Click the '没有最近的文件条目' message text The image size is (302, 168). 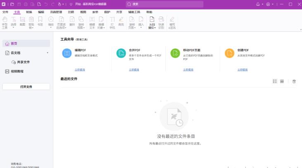click(x=176, y=136)
